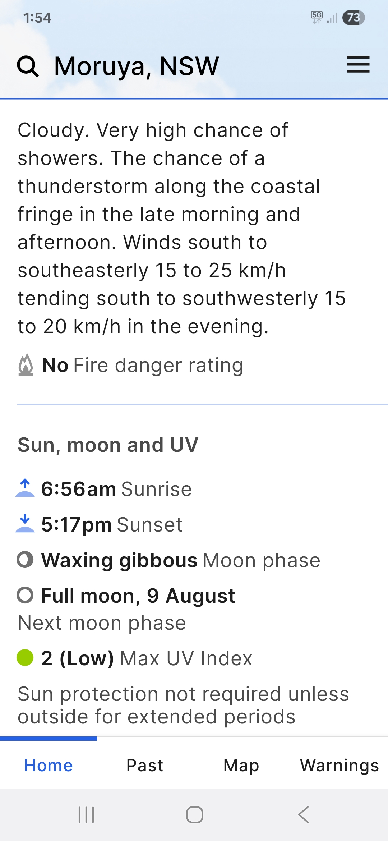Tap the full moon circle icon

click(25, 595)
